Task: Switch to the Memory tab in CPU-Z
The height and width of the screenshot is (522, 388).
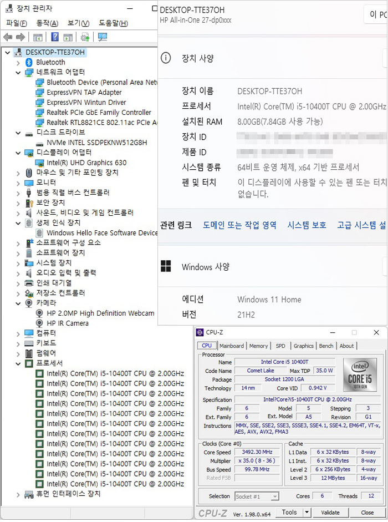Action: pyautogui.click(x=258, y=346)
